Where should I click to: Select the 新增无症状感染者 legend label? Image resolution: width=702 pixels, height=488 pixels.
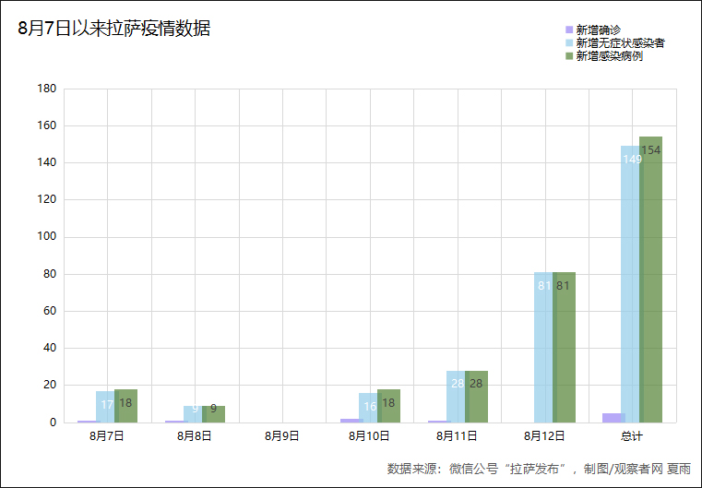(620, 43)
